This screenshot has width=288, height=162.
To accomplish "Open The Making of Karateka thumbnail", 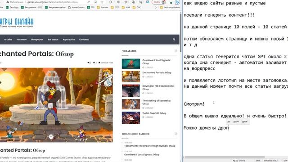I will 131,104.
